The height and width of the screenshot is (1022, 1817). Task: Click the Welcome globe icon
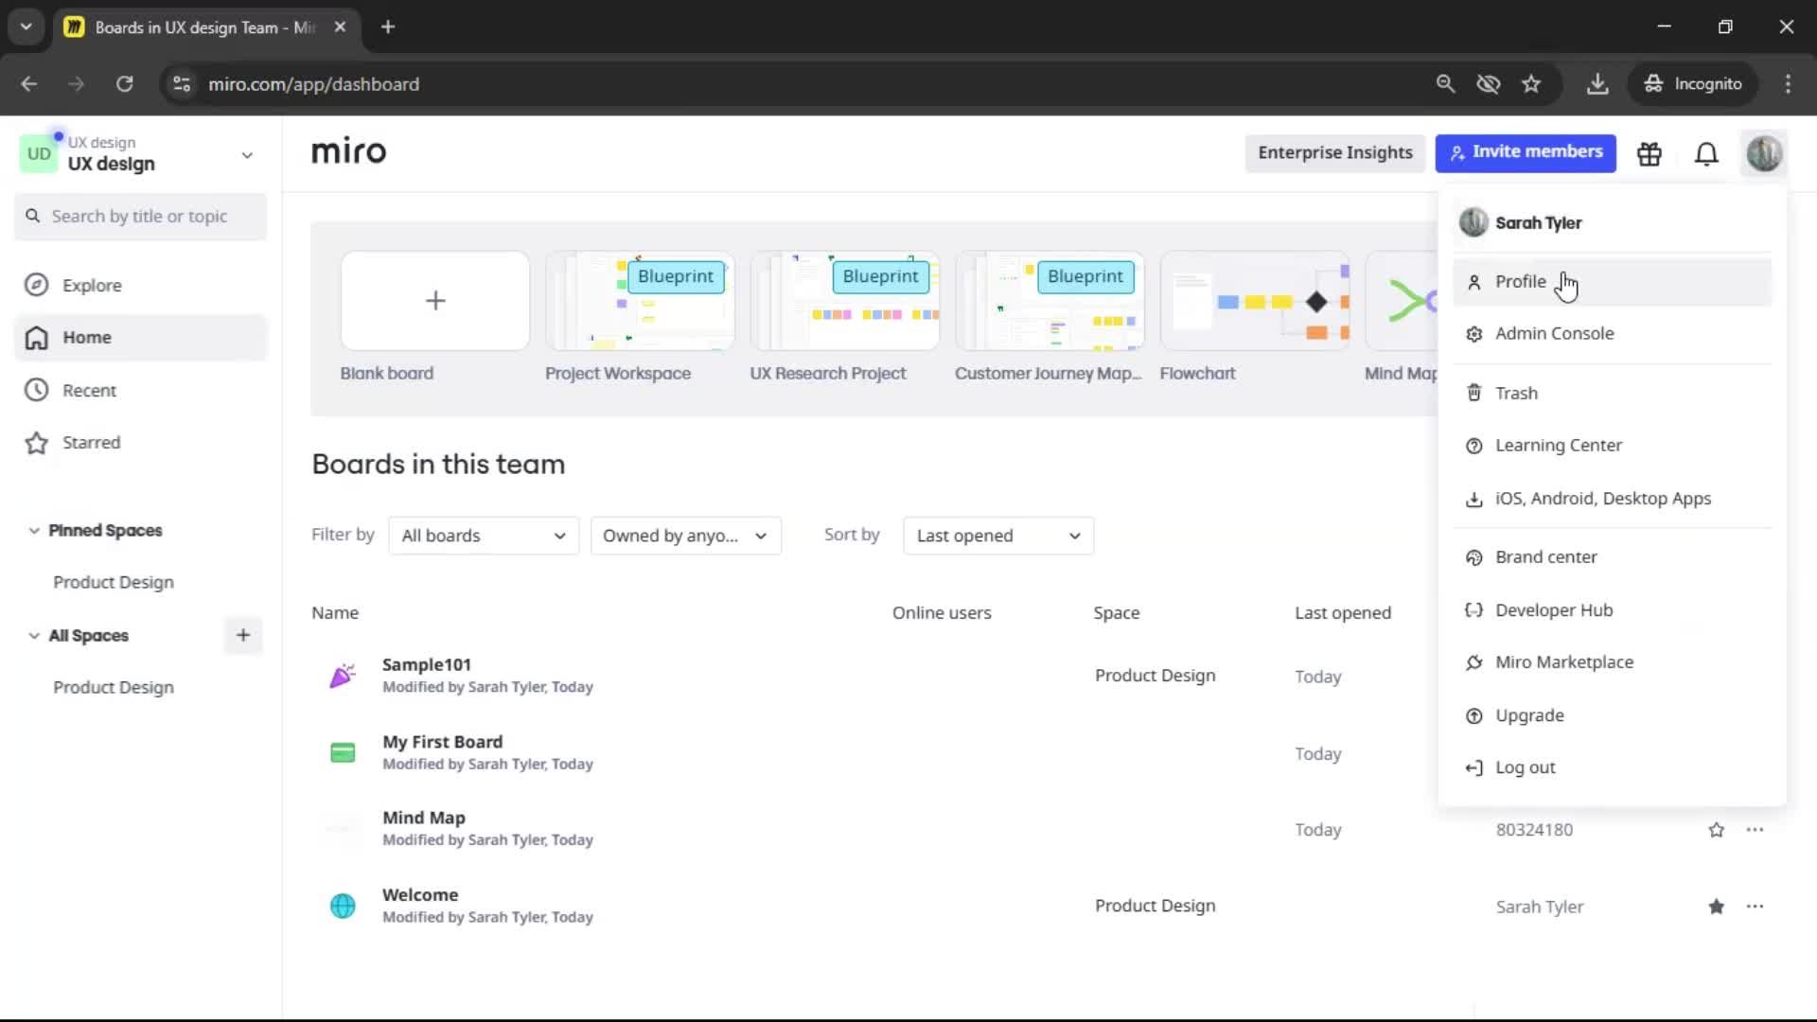(x=343, y=906)
